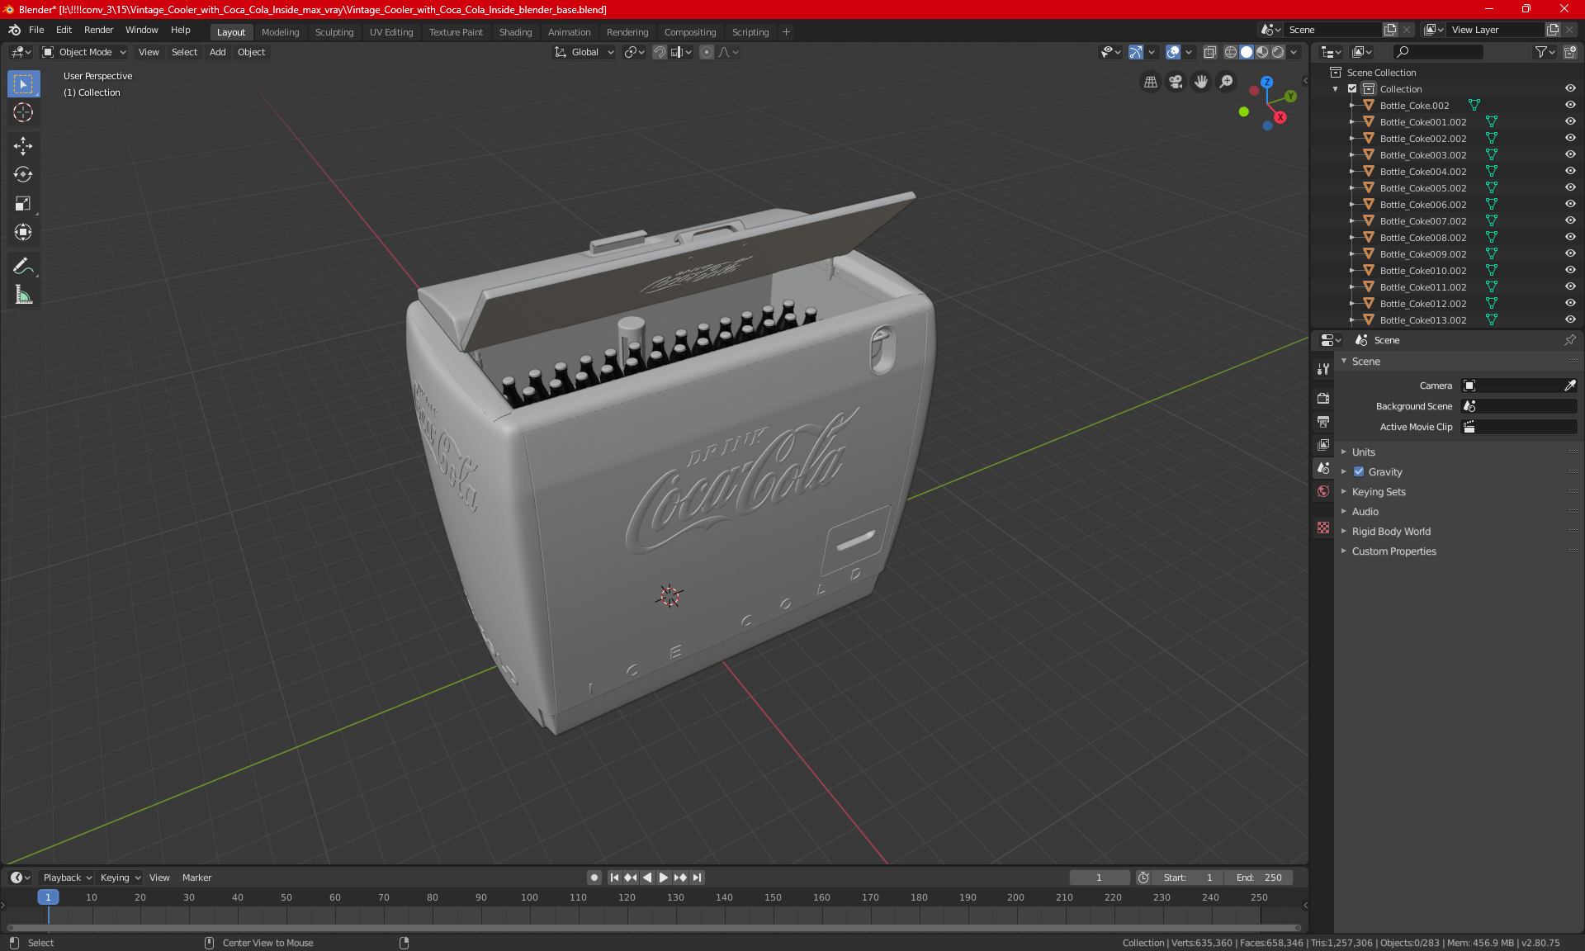Viewport: 1585px width, 951px height.
Task: Open the Render menu
Action: 98,30
